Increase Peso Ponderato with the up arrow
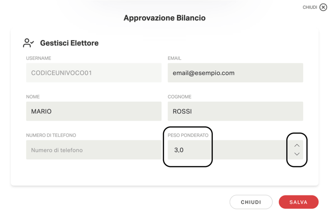The width and height of the screenshot is (330, 220). [x=297, y=145]
